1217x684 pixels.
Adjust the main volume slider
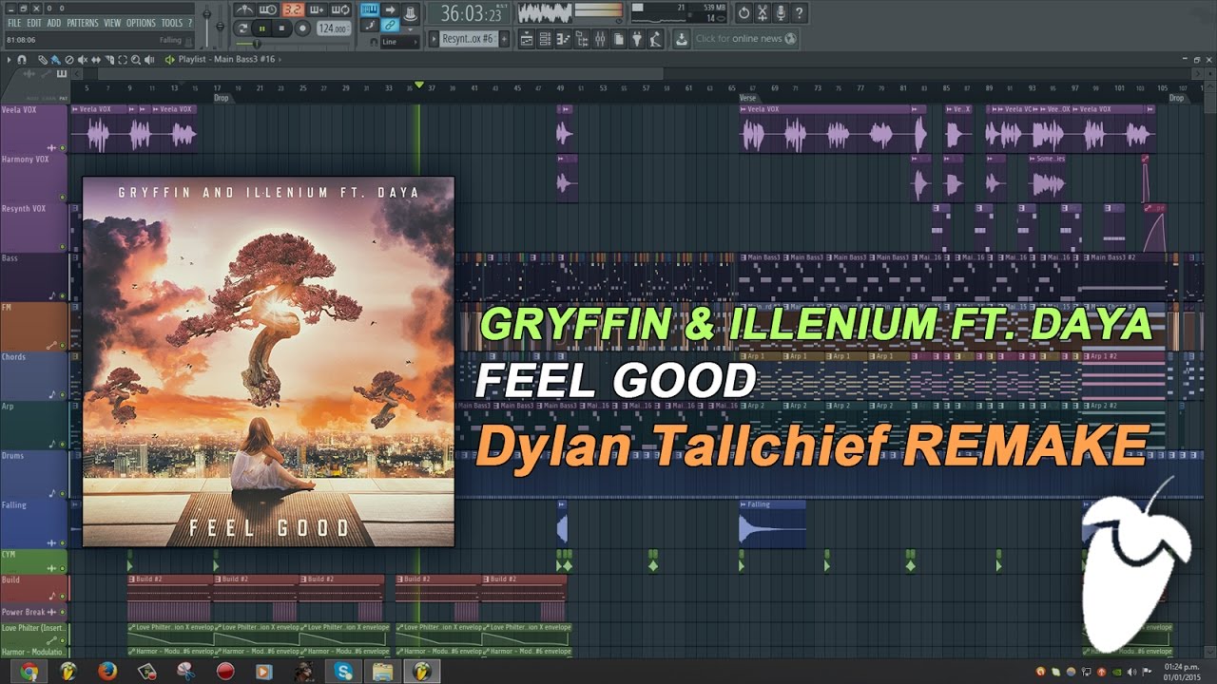(x=206, y=25)
